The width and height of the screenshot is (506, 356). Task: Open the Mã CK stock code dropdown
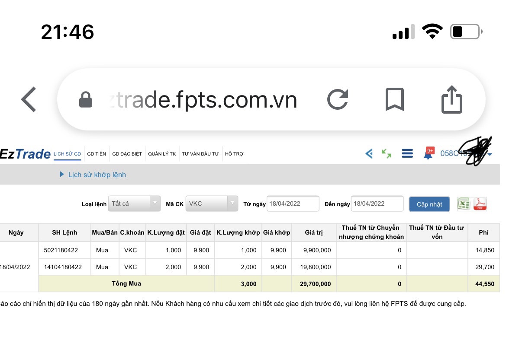212,203
